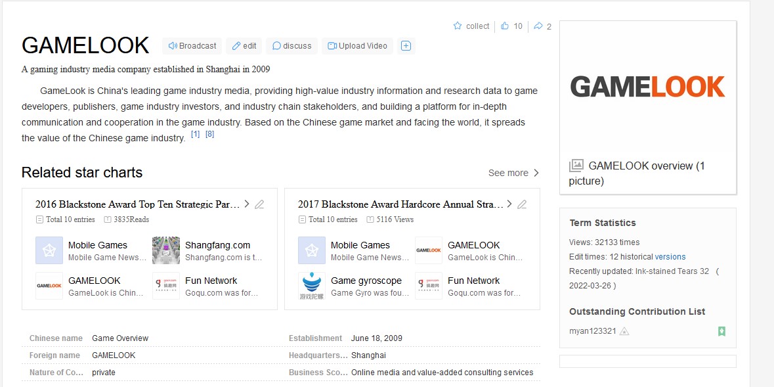The height and width of the screenshot is (387, 774).
Task: Click contributor myan123321
Action: [593, 331]
